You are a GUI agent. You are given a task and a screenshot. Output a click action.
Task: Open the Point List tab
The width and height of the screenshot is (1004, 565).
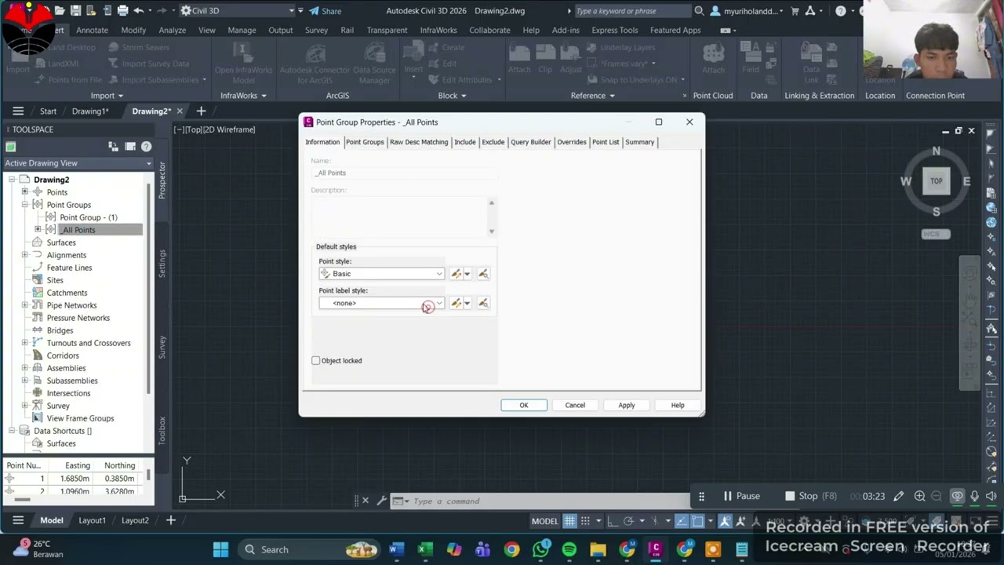pyautogui.click(x=606, y=142)
